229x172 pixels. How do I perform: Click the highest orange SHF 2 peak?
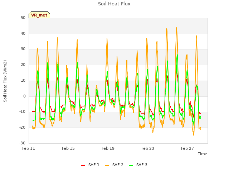click(177, 27)
